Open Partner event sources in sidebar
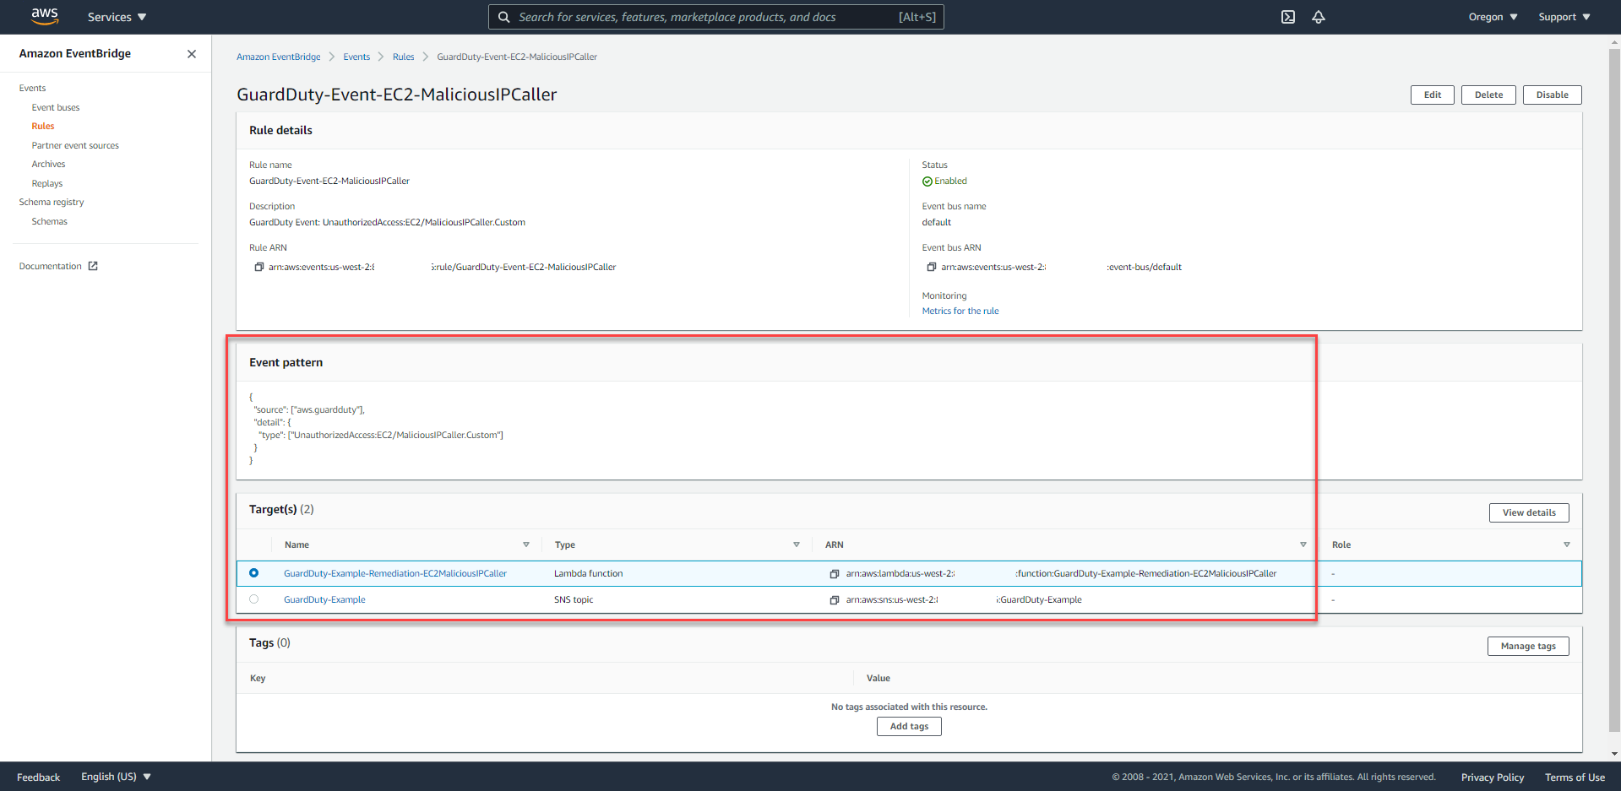This screenshot has width=1621, height=791. (75, 145)
